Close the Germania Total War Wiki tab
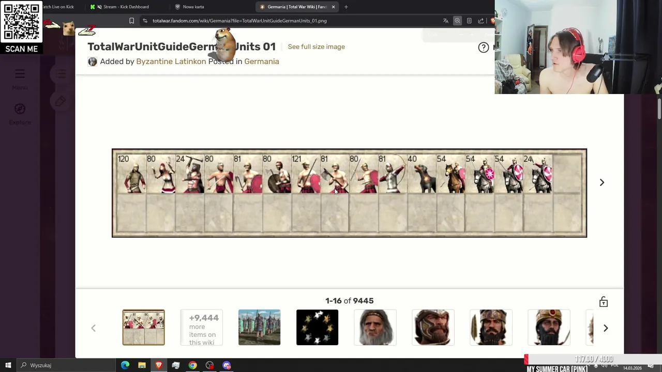Viewport: 662px width, 372px height. click(333, 7)
